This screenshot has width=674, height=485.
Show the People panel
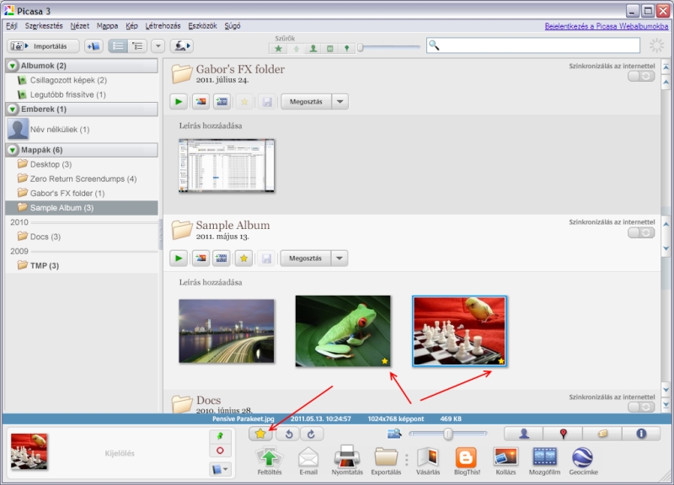click(x=523, y=434)
